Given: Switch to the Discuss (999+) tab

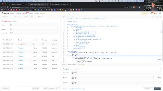Looking at the screenshot, I should pyautogui.click(x=30, y=17).
